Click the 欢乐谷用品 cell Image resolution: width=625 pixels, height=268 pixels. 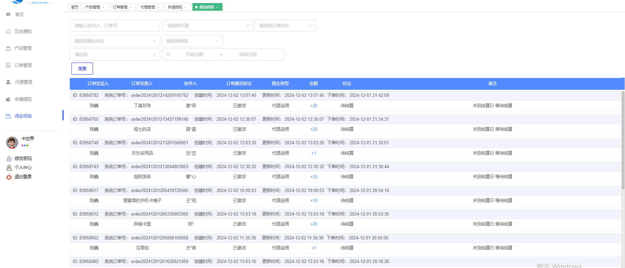pos(142,153)
